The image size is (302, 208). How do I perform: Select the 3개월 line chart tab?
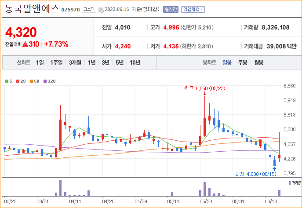[x=75, y=62]
